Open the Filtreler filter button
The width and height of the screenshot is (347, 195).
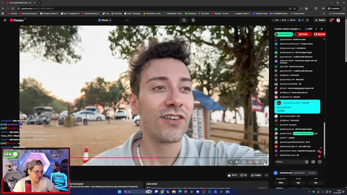[105, 20]
